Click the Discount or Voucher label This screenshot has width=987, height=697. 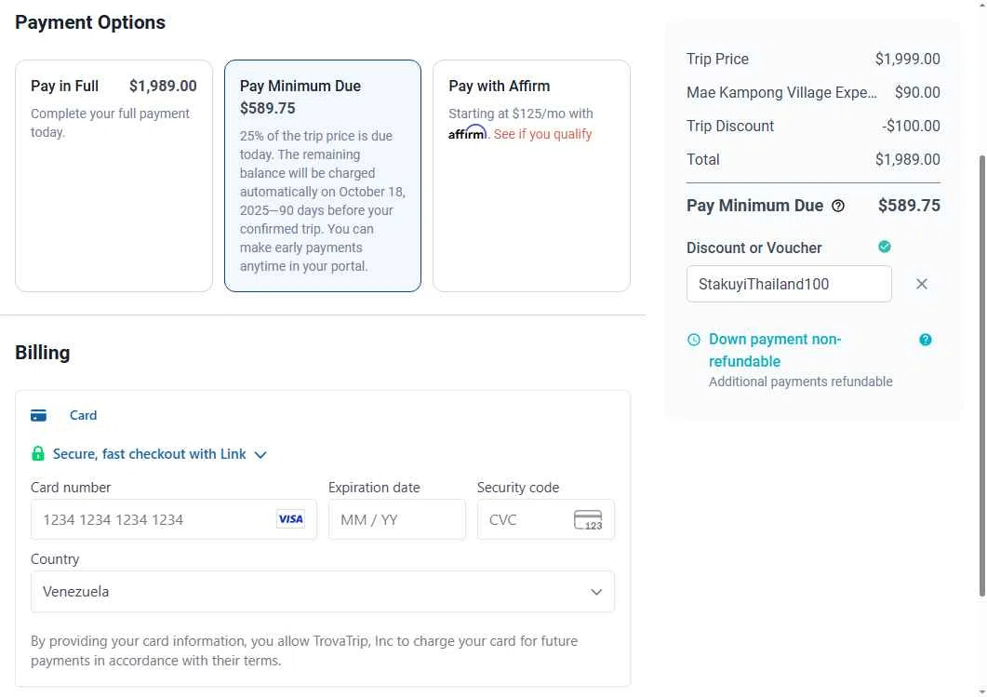coord(754,248)
